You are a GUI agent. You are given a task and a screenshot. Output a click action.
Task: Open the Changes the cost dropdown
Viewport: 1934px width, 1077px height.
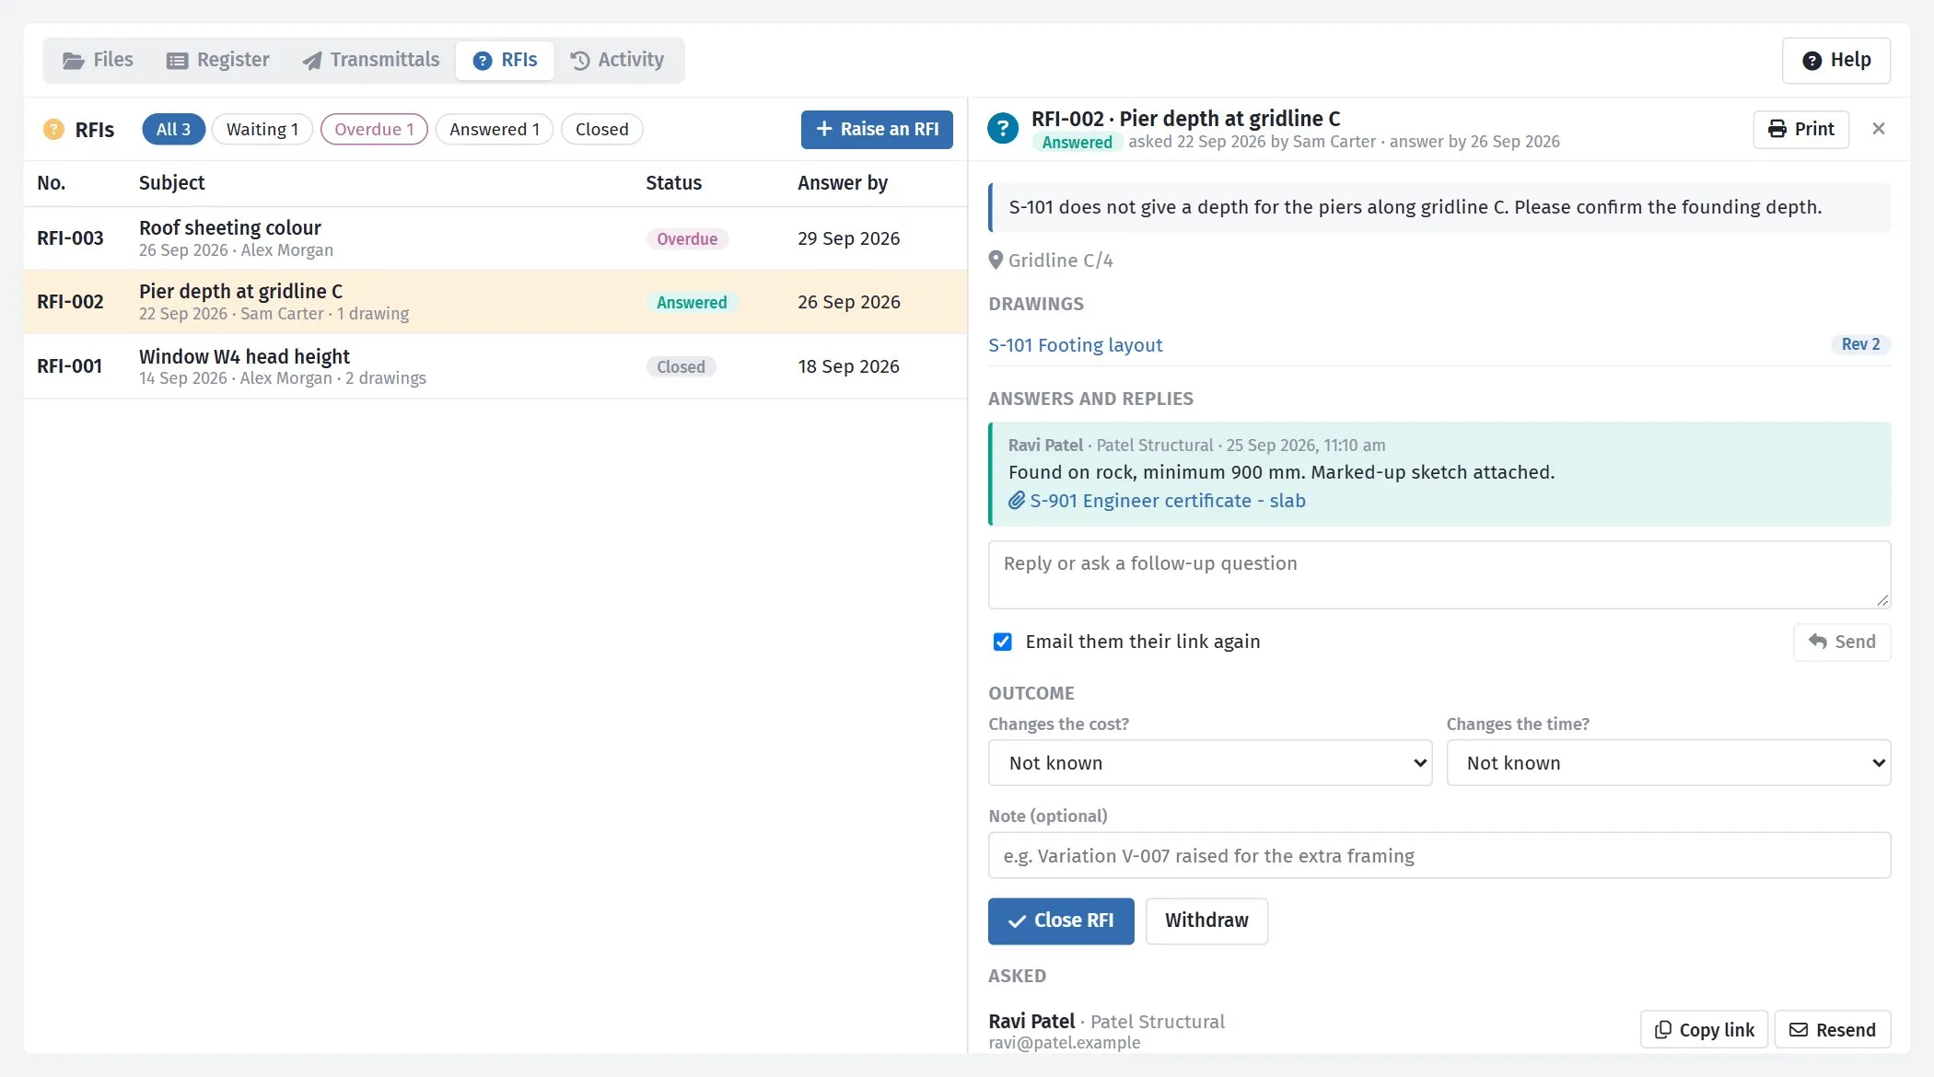click(1210, 763)
